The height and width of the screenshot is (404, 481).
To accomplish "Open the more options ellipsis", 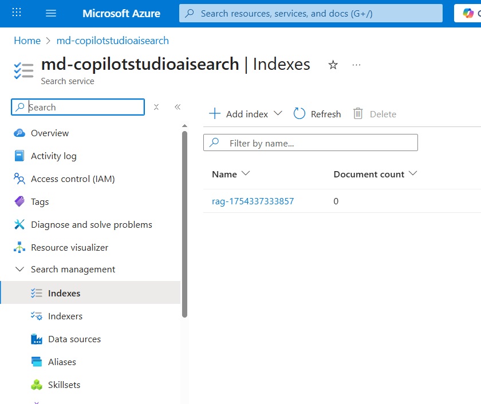I will pyautogui.click(x=356, y=65).
